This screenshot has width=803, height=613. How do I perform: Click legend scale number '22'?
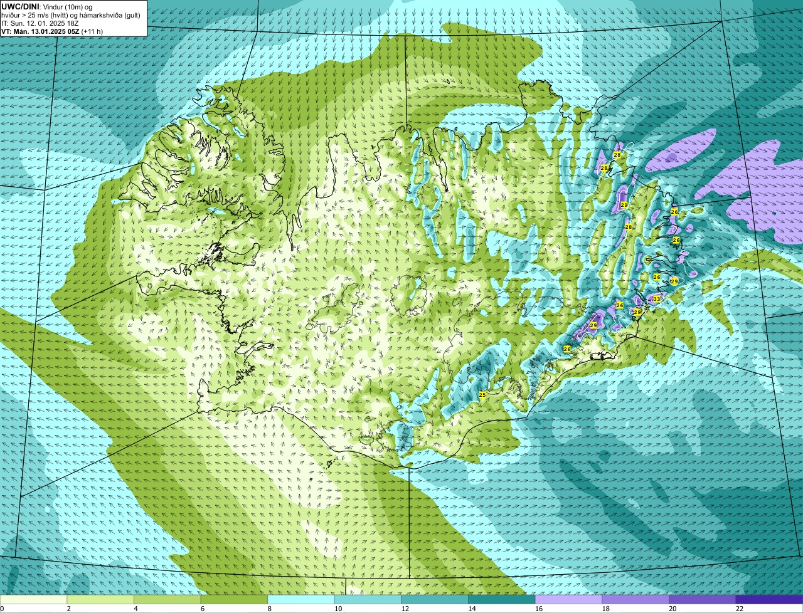(x=740, y=609)
